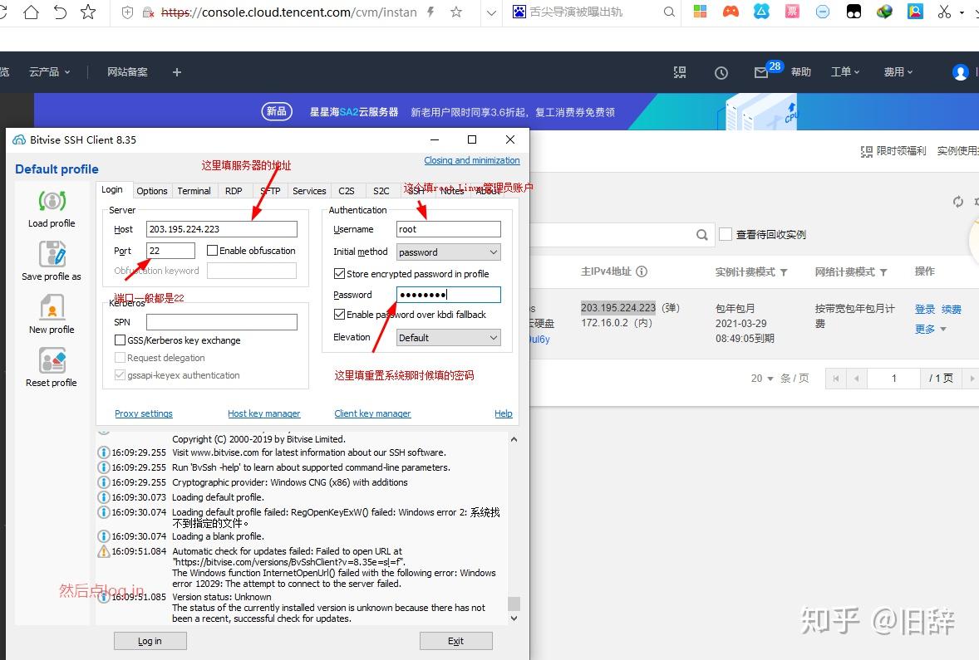Click the info icon beside 主IPv4地址

(642, 271)
